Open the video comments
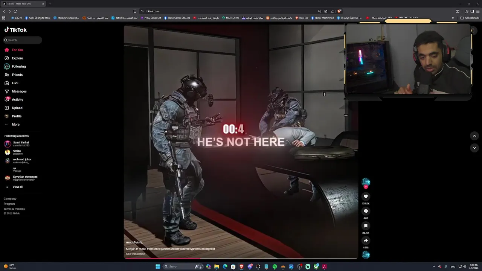 [366, 211]
